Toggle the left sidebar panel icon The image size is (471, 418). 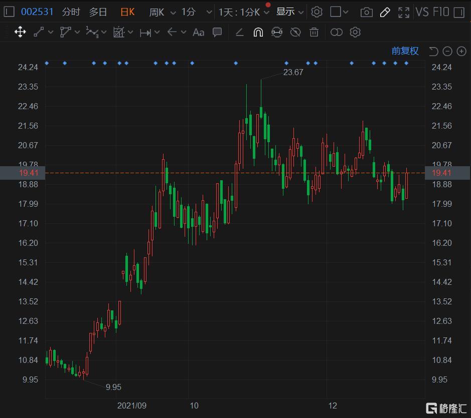click(x=9, y=12)
